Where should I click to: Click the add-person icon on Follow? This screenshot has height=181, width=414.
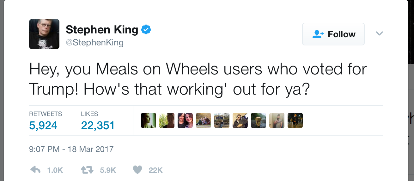tap(318, 34)
